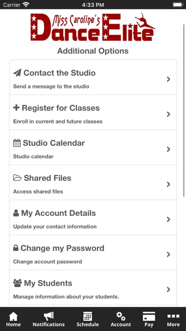Open the Account gears tab
The image size is (186, 331).
(121, 320)
